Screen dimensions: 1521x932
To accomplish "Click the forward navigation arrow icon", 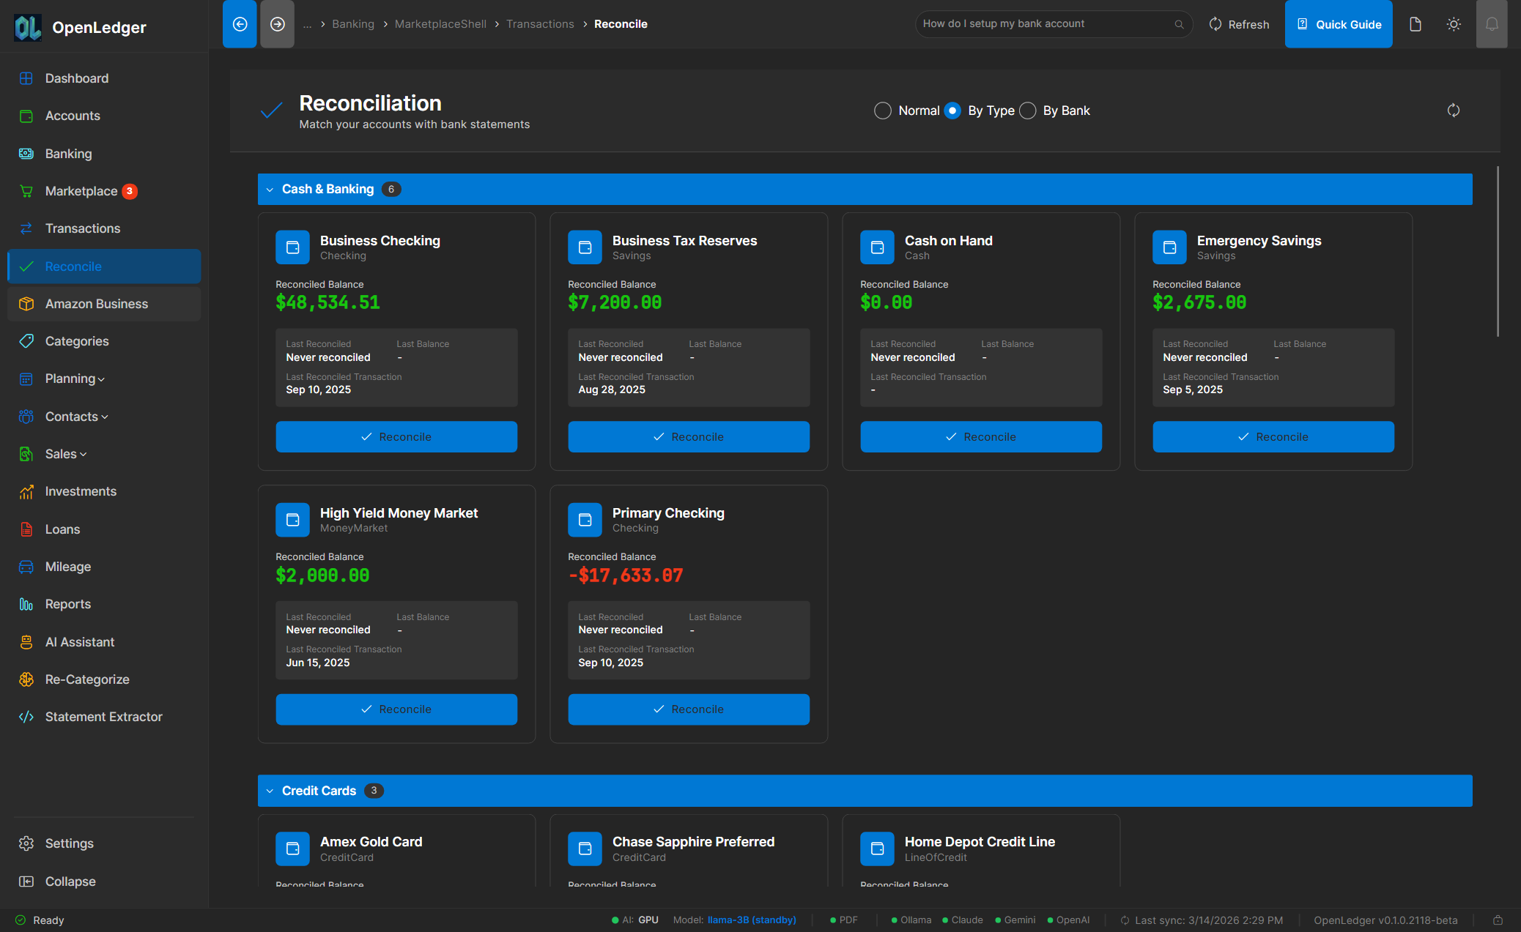I will pyautogui.click(x=277, y=24).
